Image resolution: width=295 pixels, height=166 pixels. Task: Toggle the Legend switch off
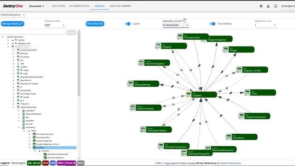(x=128, y=24)
